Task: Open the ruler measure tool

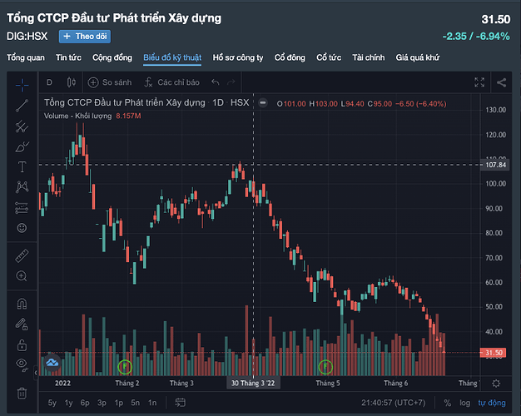Action: tap(22, 255)
